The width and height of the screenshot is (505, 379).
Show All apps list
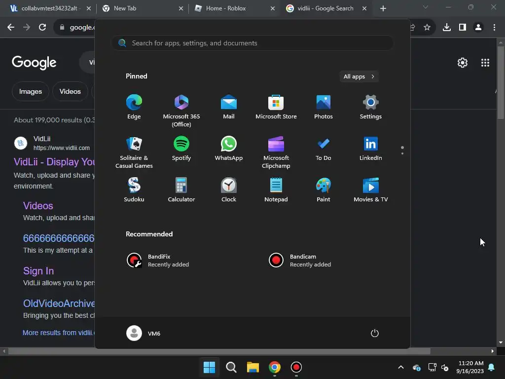click(x=359, y=76)
